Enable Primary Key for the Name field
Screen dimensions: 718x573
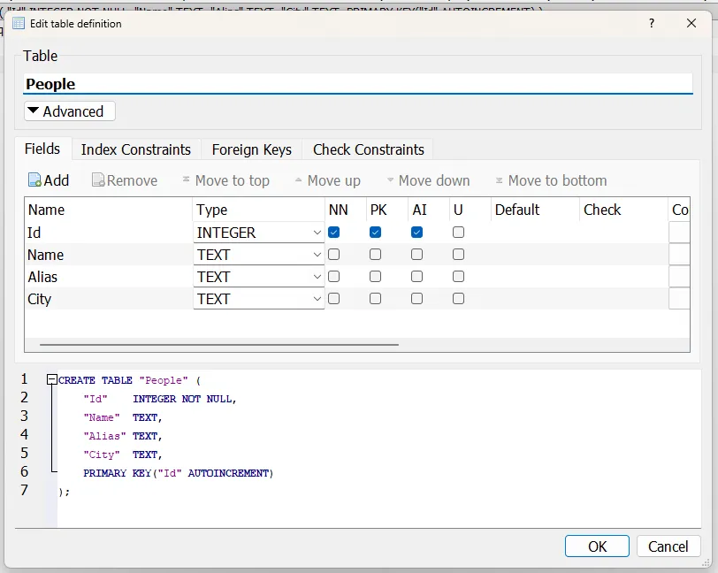coord(375,254)
